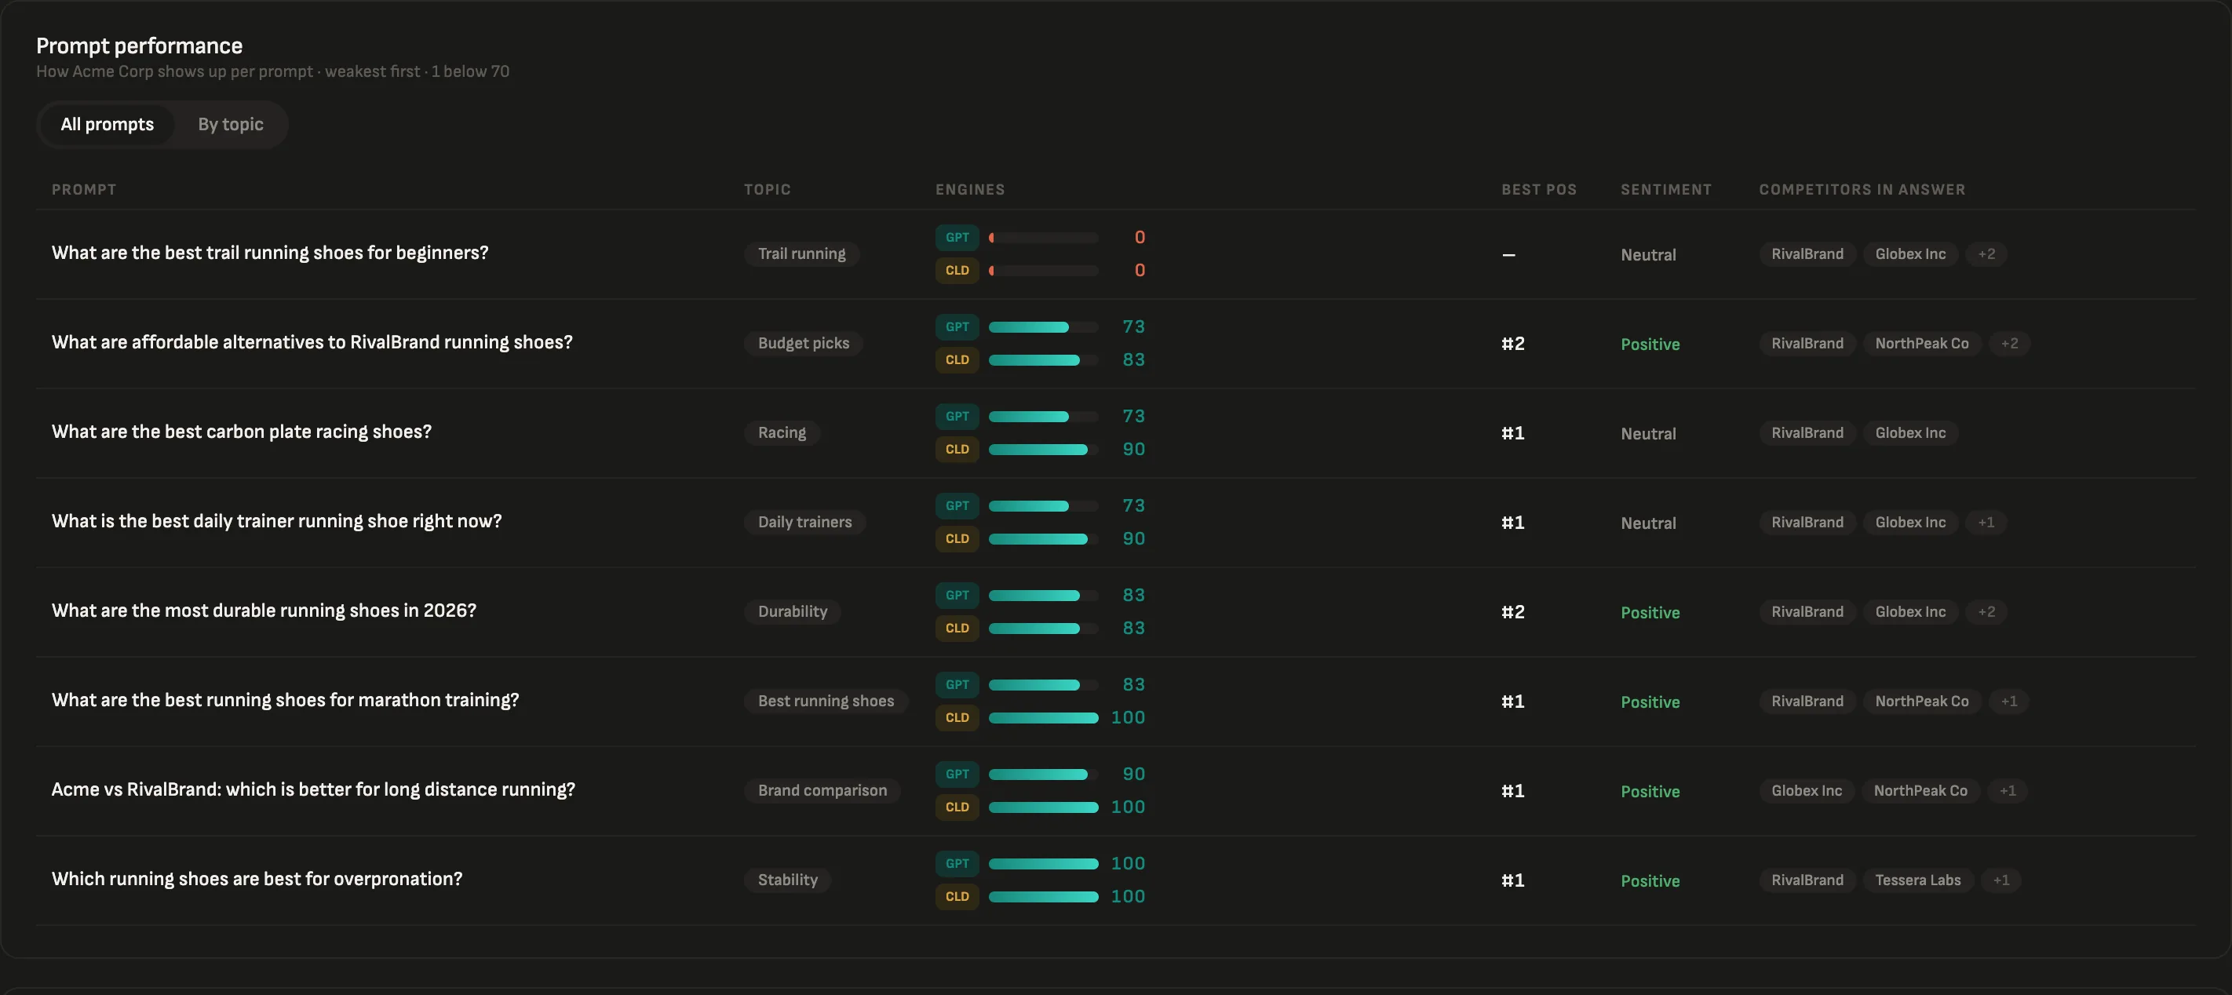The height and width of the screenshot is (995, 2232).
Task: Click Tessera Labs chip in the Stability row
Action: (1917, 880)
